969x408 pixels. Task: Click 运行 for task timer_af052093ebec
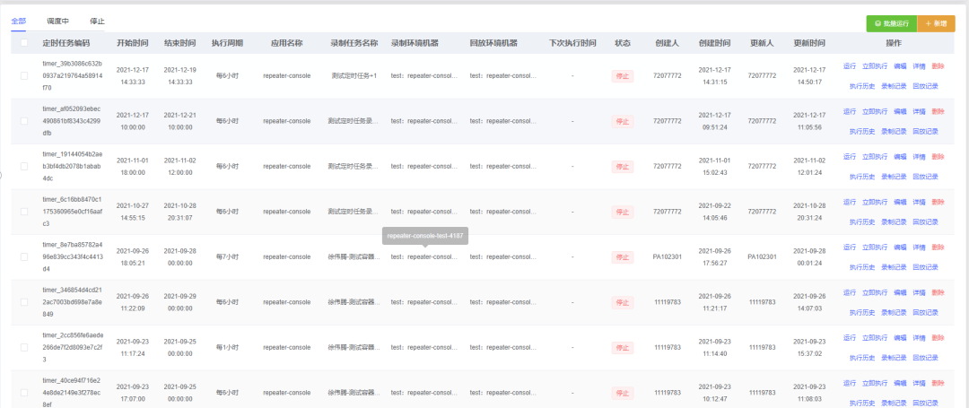(850, 111)
